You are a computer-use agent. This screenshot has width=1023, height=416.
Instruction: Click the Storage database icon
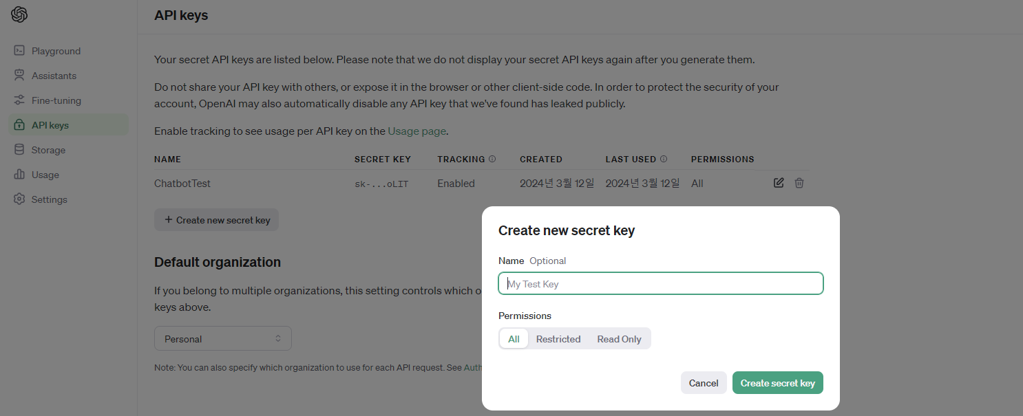tap(19, 150)
